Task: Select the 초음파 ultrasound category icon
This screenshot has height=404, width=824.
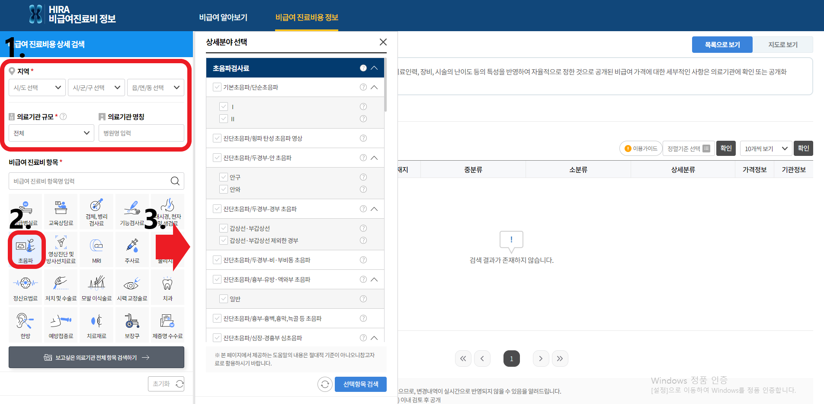Action: click(x=26, y=249)
